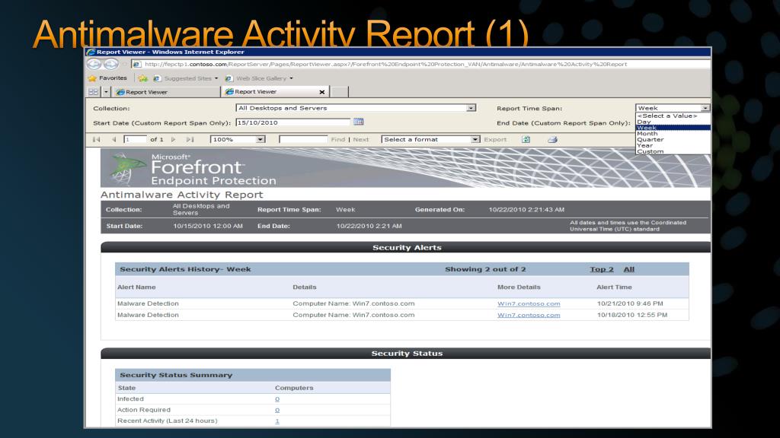Click the Find text search box
This screenshot has width=780, height=438.
[x=303, y=140]
